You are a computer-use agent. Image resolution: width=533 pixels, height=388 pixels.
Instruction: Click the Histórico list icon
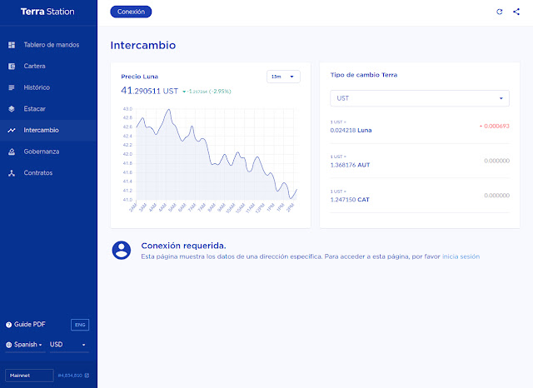[12, 87]
